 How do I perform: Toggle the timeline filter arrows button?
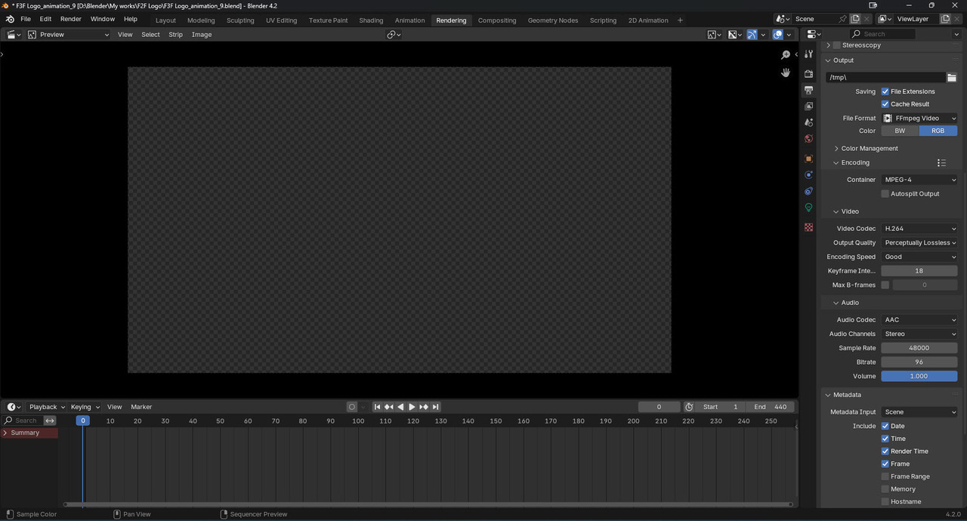[50, 421]
